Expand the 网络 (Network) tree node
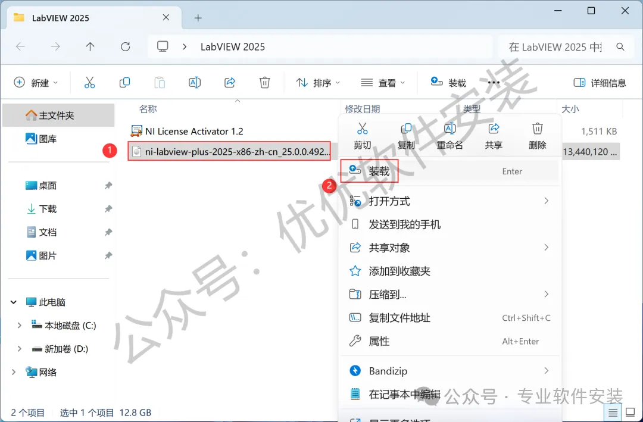The width and height of the screenshot is (643, 422). point(14,372)
